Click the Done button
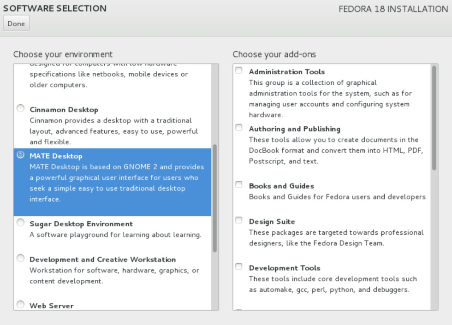This screenshot has height=325, width=452. coord(16,24)
